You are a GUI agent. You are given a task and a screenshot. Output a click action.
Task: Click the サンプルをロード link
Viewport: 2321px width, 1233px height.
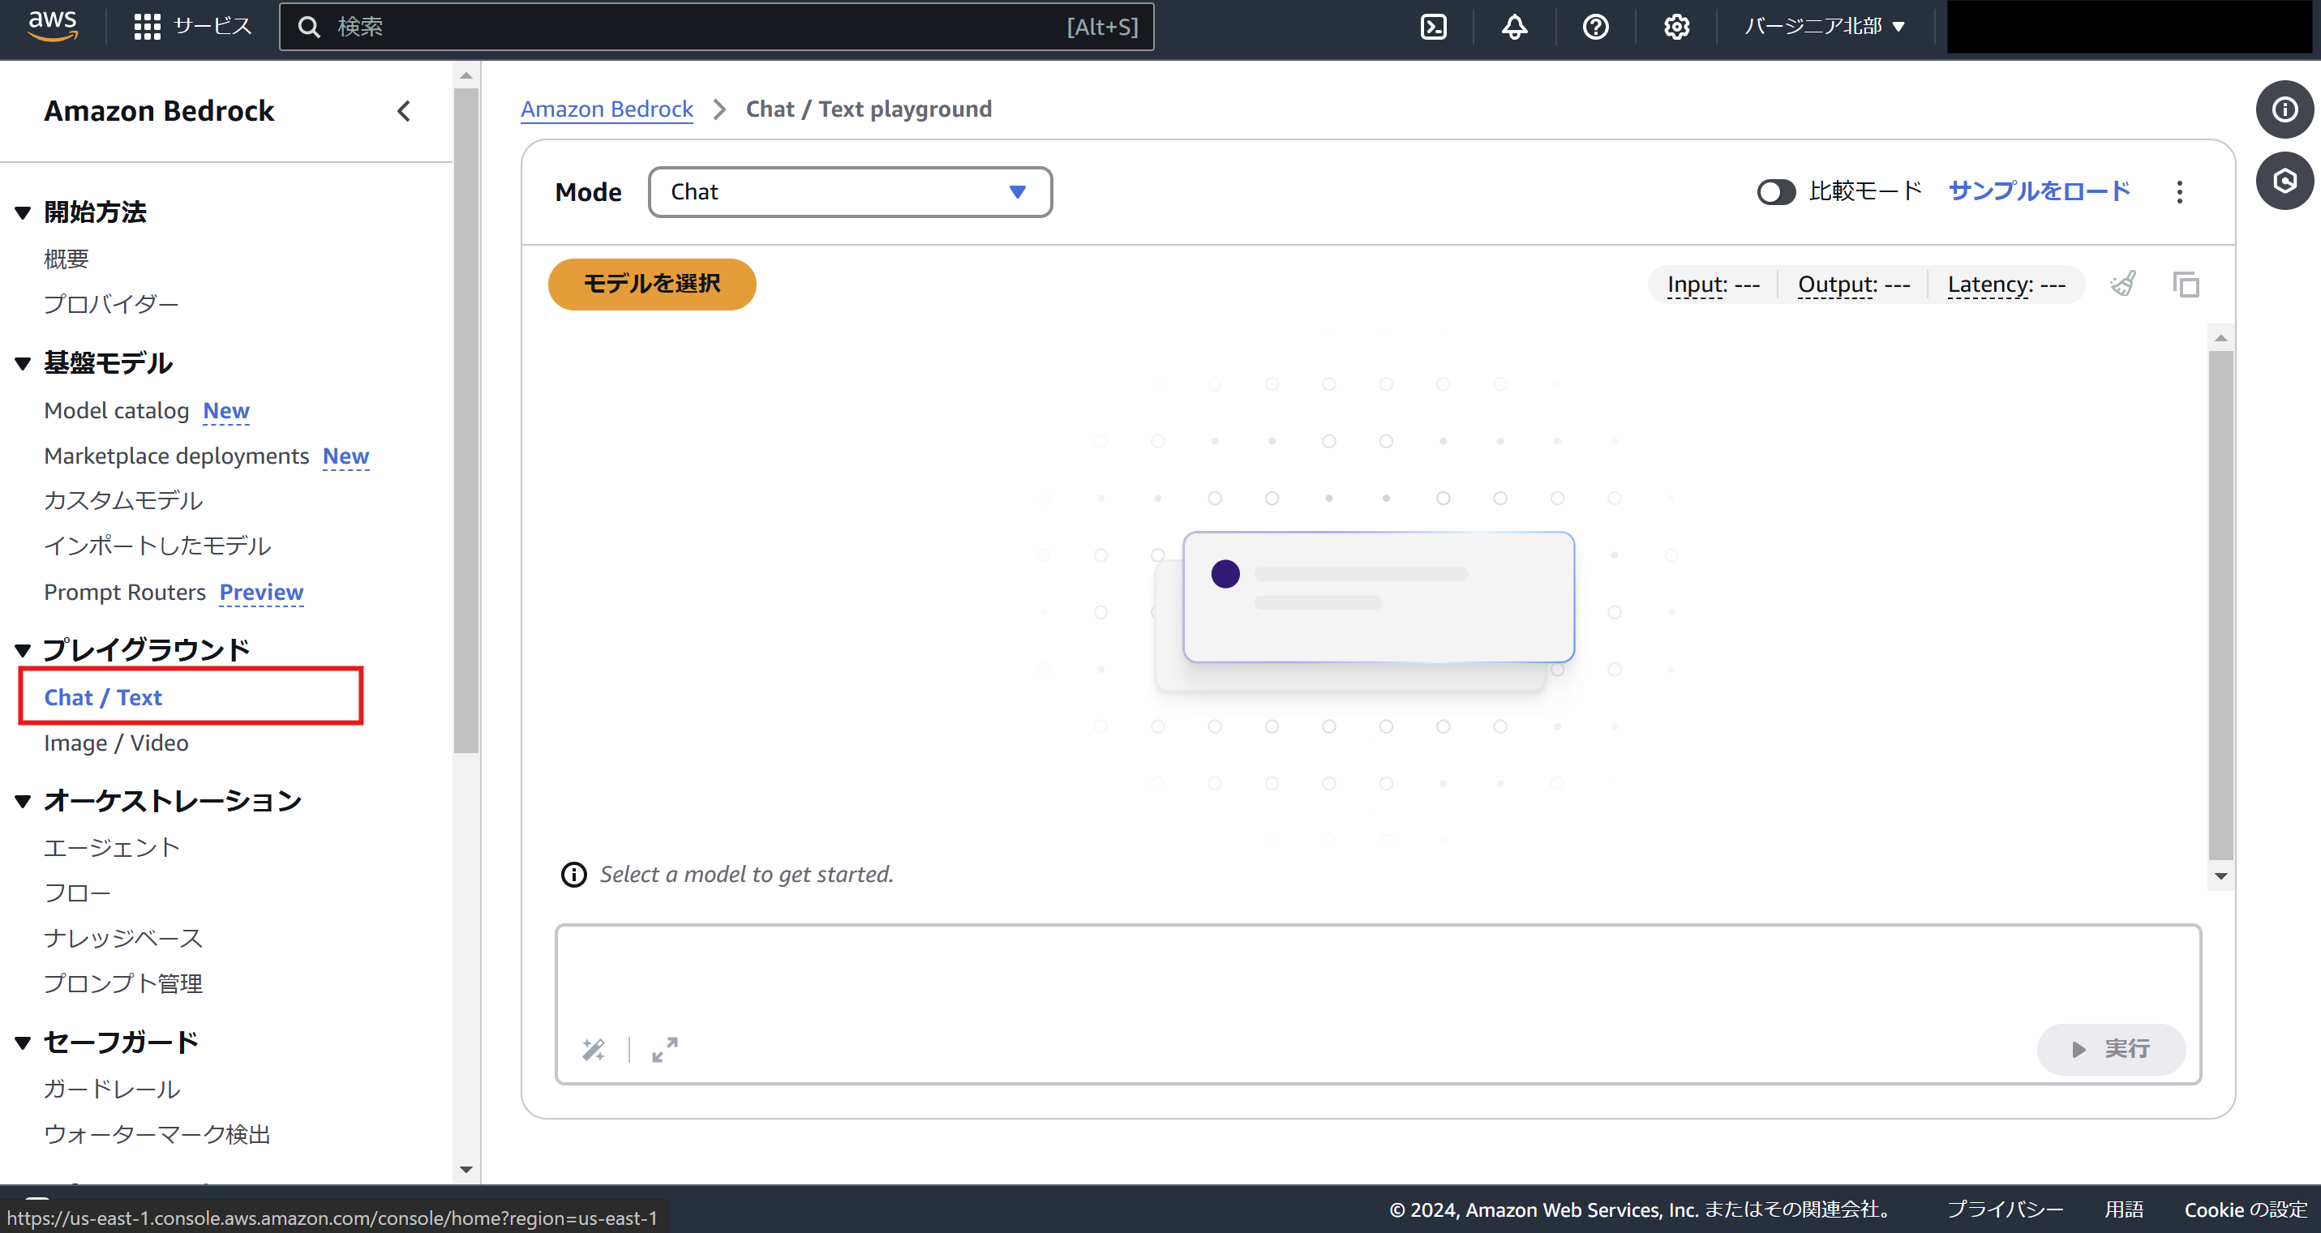coord(2039,192)
